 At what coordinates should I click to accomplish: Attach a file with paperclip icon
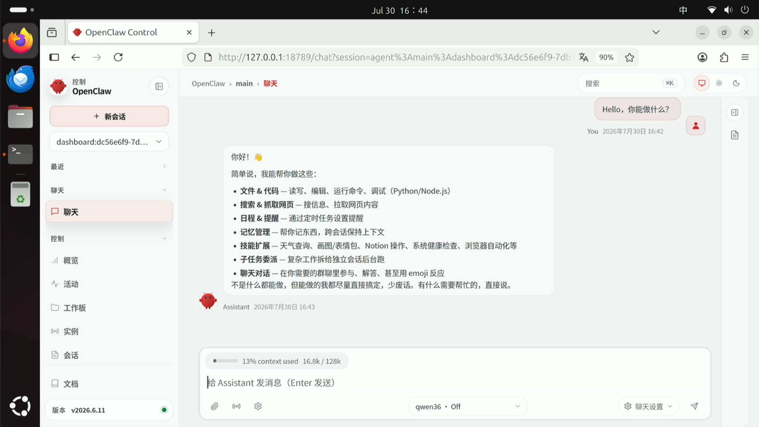[215, 406]
